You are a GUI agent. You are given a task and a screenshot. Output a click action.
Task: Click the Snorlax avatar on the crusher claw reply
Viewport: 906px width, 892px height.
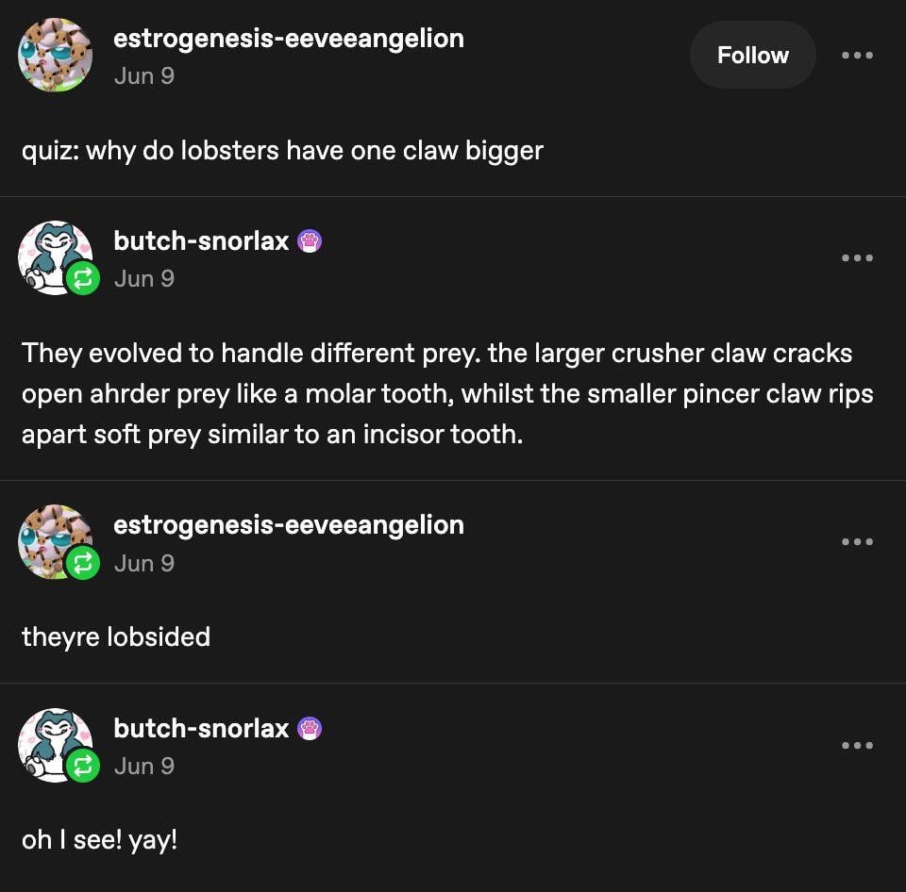click(52, 255)
